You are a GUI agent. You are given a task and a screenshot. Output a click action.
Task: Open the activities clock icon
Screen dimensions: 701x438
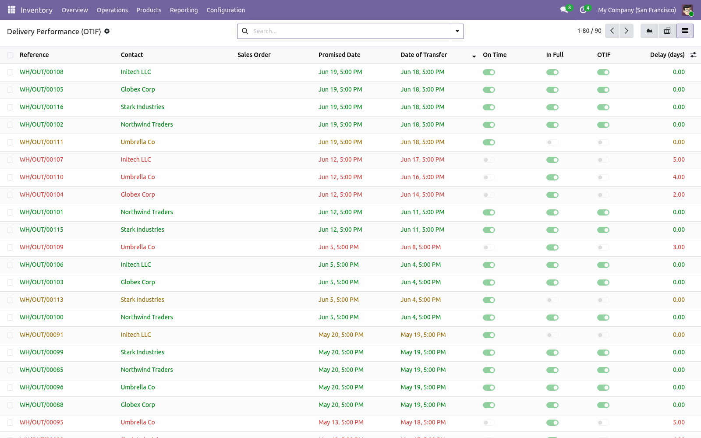pos(583,10)
